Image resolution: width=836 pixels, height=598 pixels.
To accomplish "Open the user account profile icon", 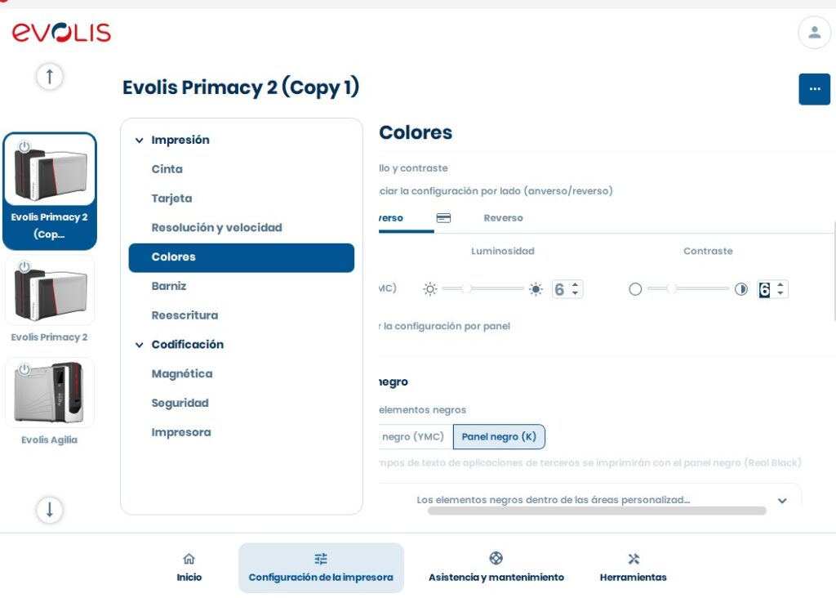I will click(814, 33).
